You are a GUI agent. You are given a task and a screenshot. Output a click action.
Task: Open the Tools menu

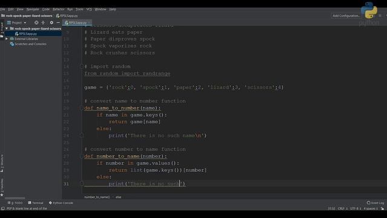point(79,9)
